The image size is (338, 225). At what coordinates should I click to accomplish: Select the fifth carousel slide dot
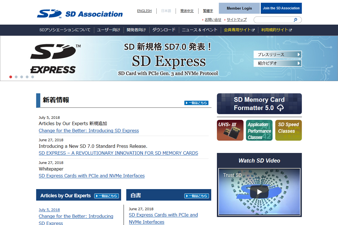pos(32,77)
